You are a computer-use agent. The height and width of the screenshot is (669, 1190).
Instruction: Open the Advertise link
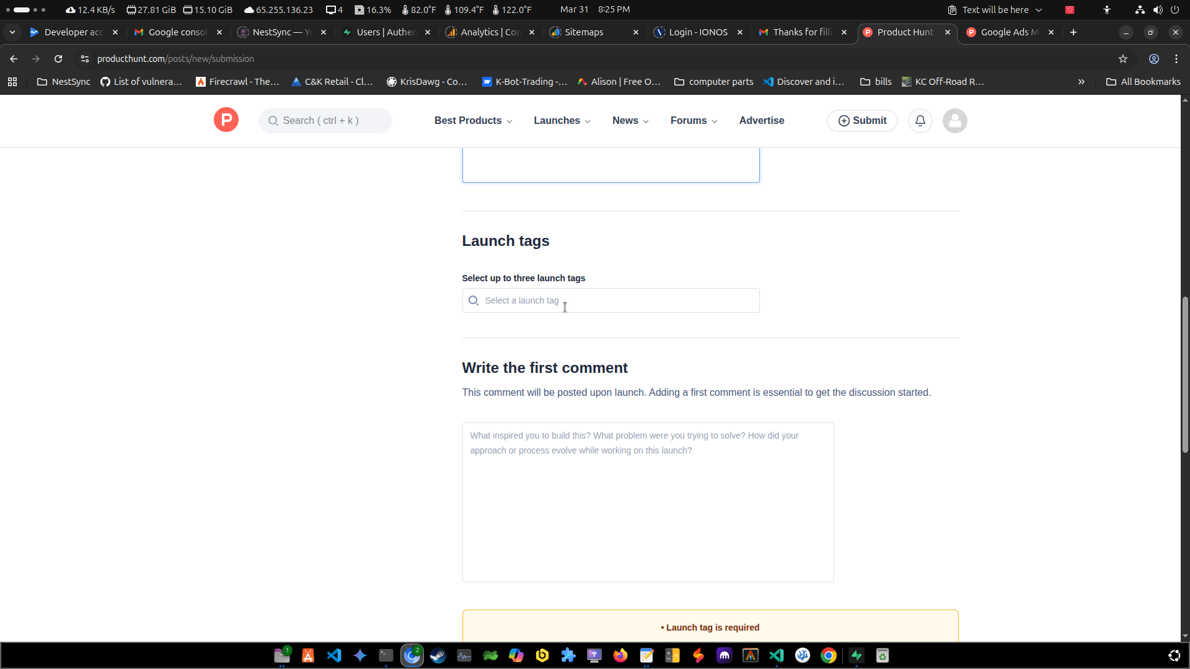click(762, 121)
